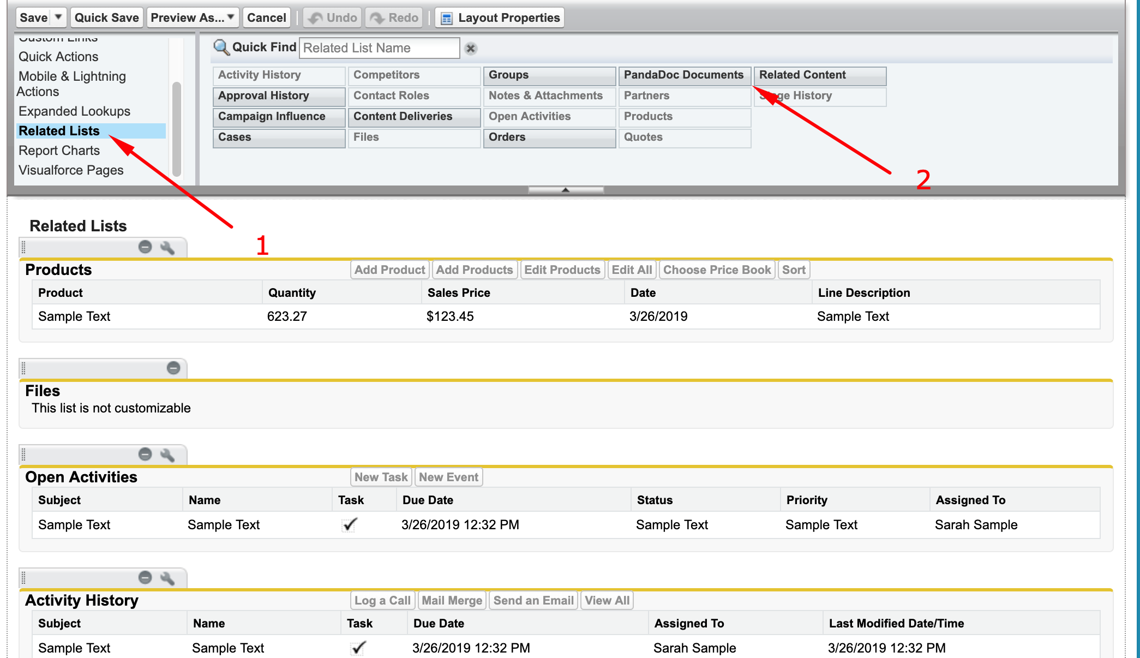Click the Mail Merge button
The width and height of the screenshot is (1140, 658).
(x=452, y=601)
